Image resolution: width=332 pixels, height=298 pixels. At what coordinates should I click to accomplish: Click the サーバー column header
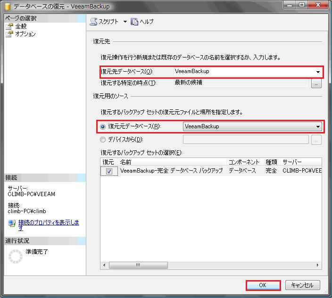coord(301,162)
